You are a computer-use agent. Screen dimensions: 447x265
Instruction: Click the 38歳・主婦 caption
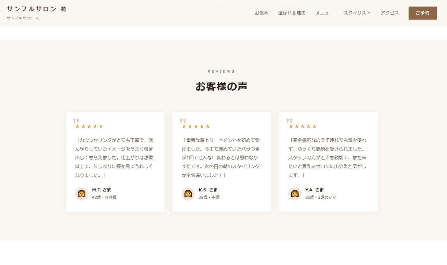click(x=209, y=197)
